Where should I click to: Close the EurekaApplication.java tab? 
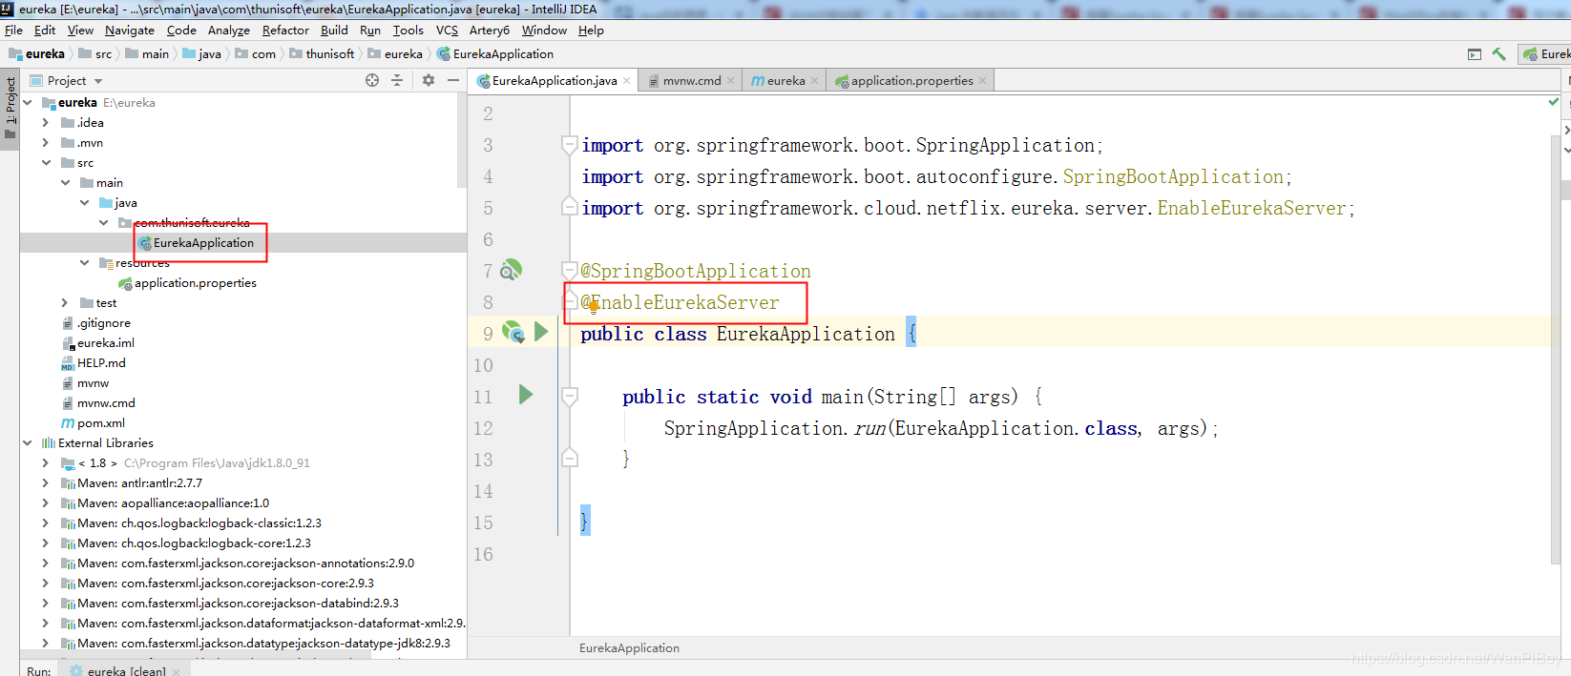[x=626, y=81]
